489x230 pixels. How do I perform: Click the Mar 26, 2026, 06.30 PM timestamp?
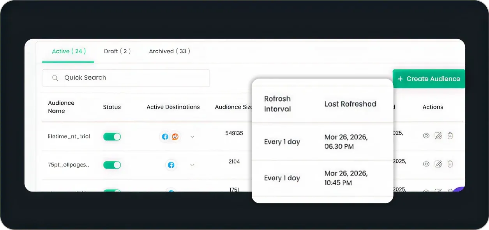pyautogui.click(x=346, y=142)
